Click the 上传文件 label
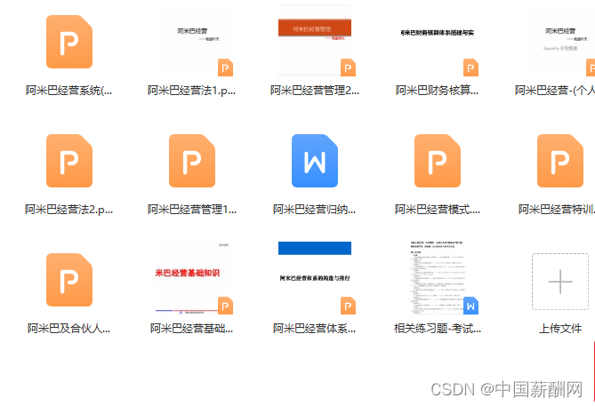 [560, 329]
